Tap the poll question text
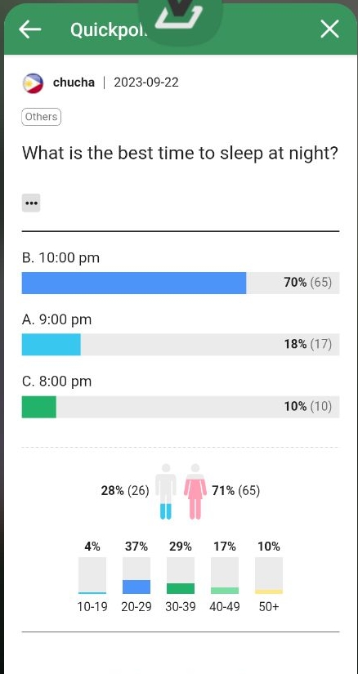 [x=180, y=153]
